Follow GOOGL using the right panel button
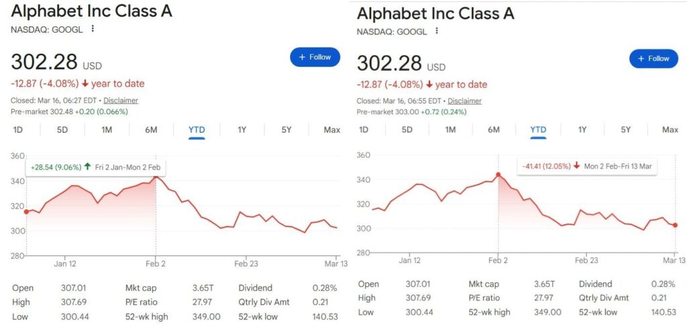The height and width of the screenshot is (326, 687). click(653, 58)
